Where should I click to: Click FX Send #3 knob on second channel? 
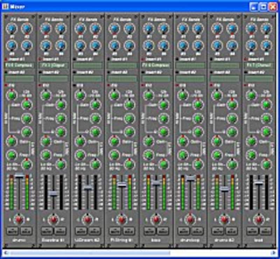[x=46, y=45]
